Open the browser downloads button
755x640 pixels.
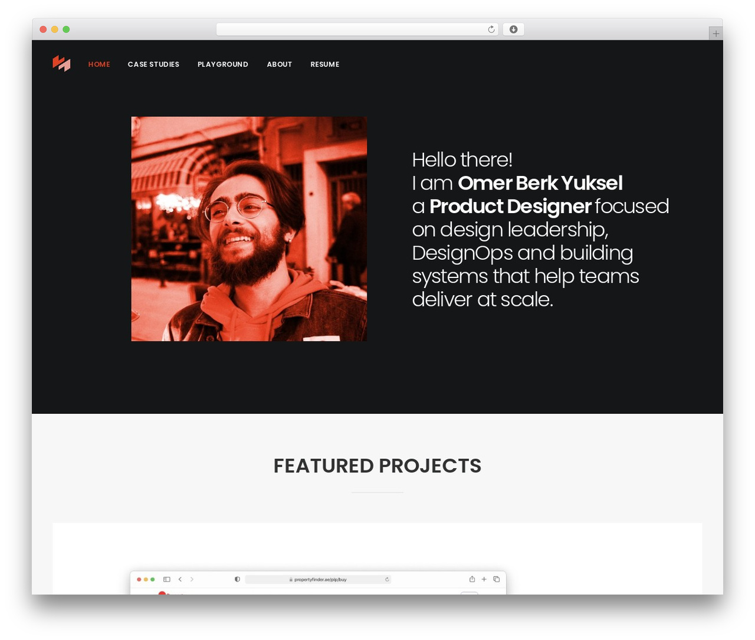[x=513, y=30]
